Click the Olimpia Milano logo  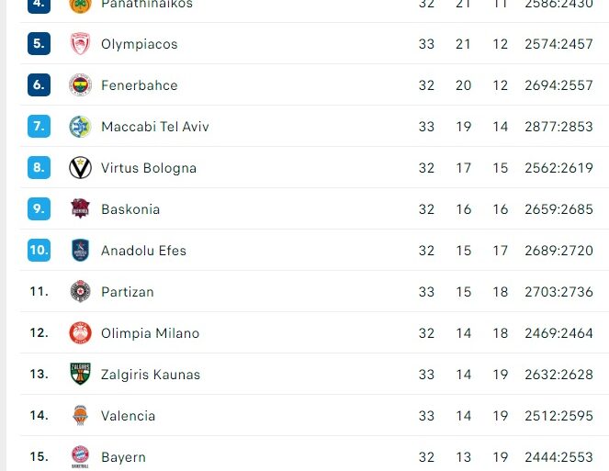(81, 333)
